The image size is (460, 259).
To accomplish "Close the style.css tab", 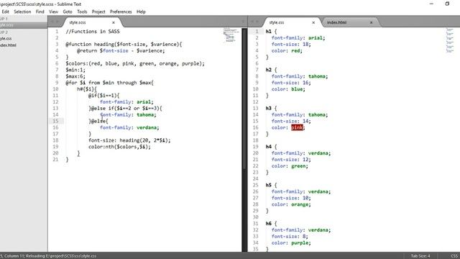I will point(313,22).
